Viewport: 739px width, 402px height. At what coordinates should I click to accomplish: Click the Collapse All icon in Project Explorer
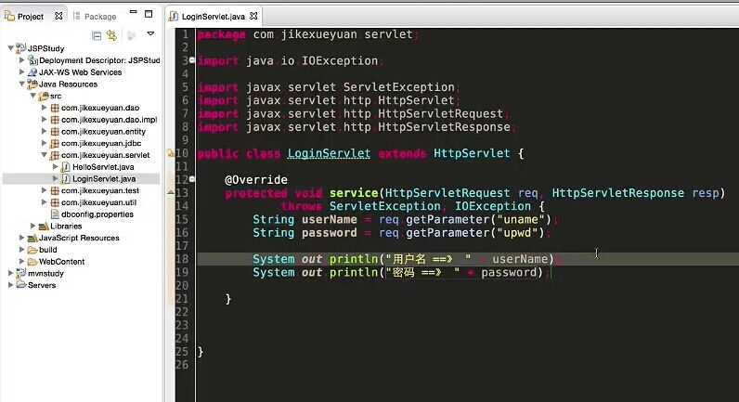coord(97,35)
